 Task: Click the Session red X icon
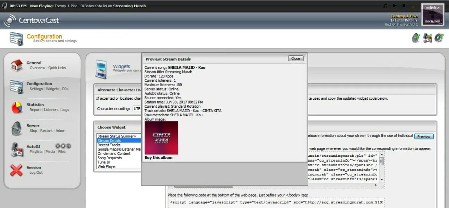point(17,170)
